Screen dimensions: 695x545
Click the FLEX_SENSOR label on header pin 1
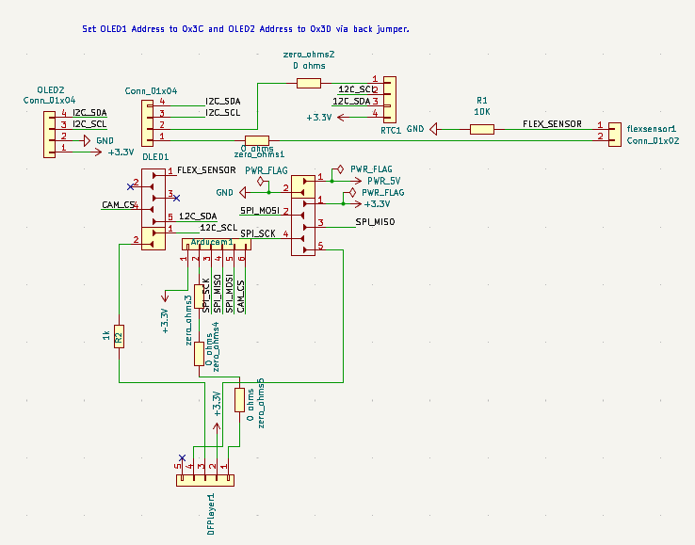(x=206, y=170)
